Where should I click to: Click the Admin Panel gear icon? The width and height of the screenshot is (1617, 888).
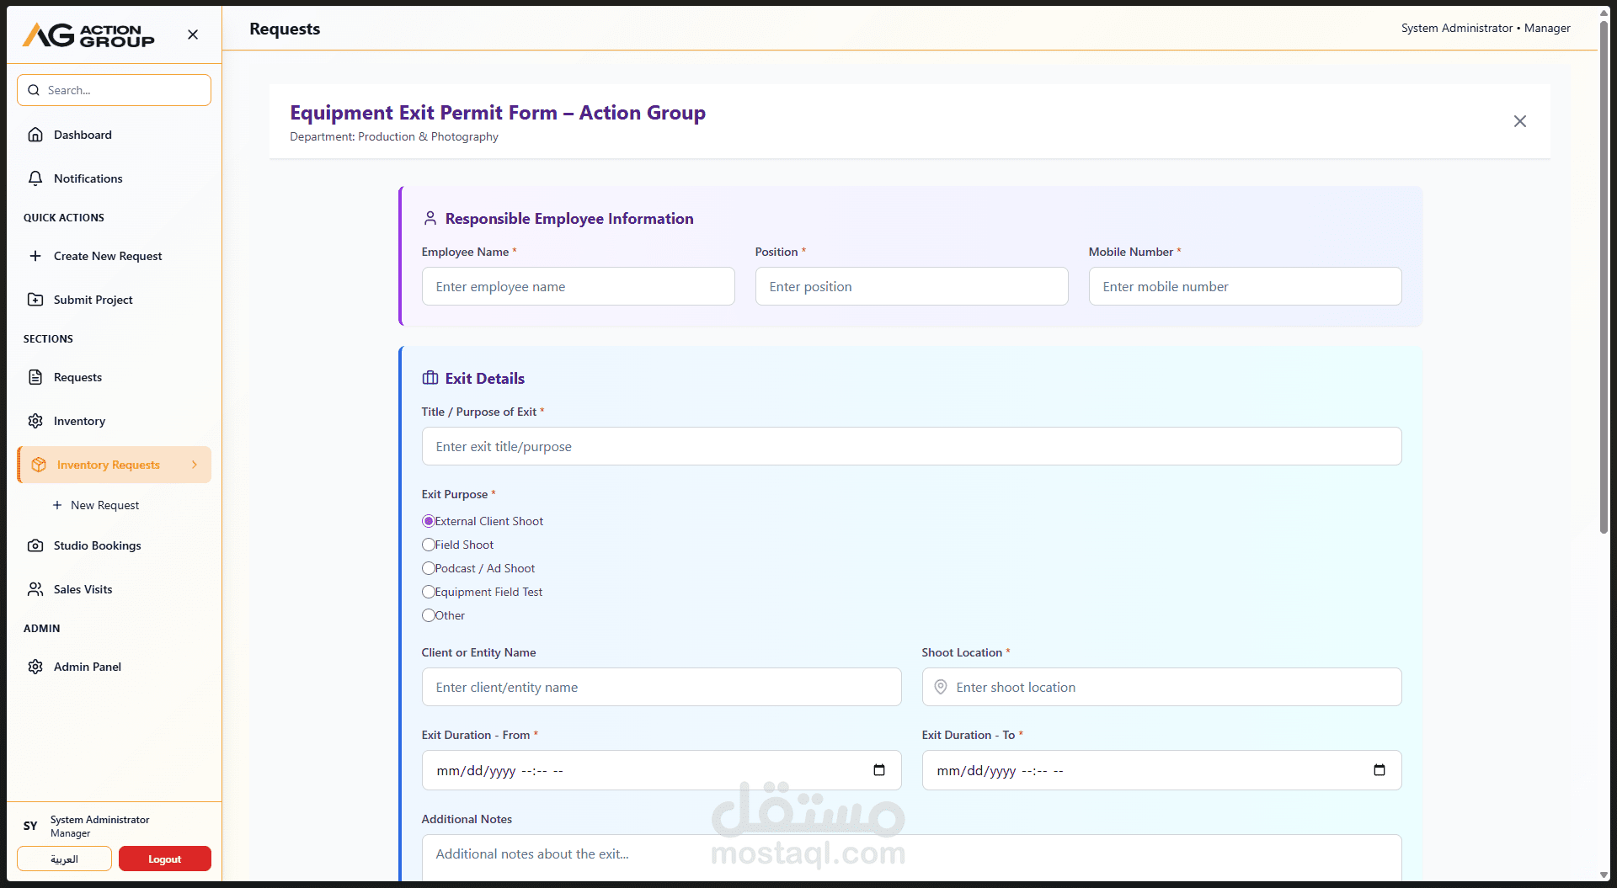coord(35,667)
